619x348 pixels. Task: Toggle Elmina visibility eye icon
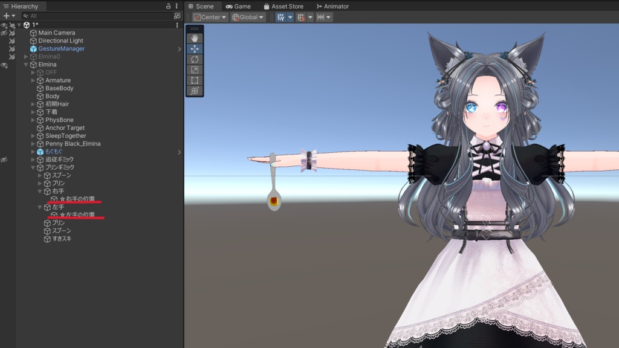(x=4, y=65)
